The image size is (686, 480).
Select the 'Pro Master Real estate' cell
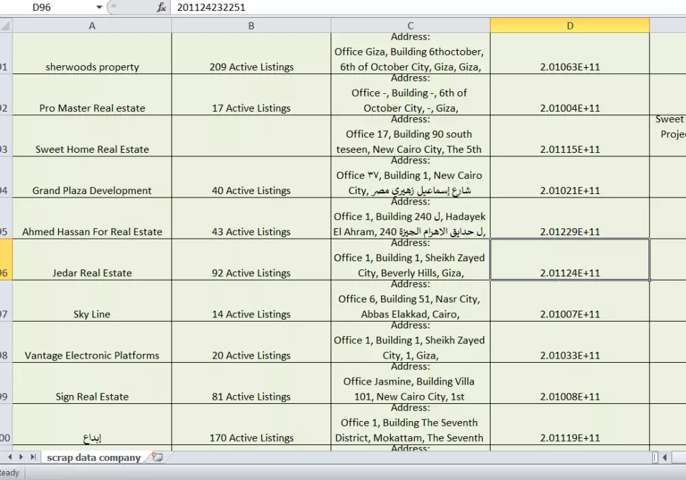pyautogui.click(x=92, y=95)
